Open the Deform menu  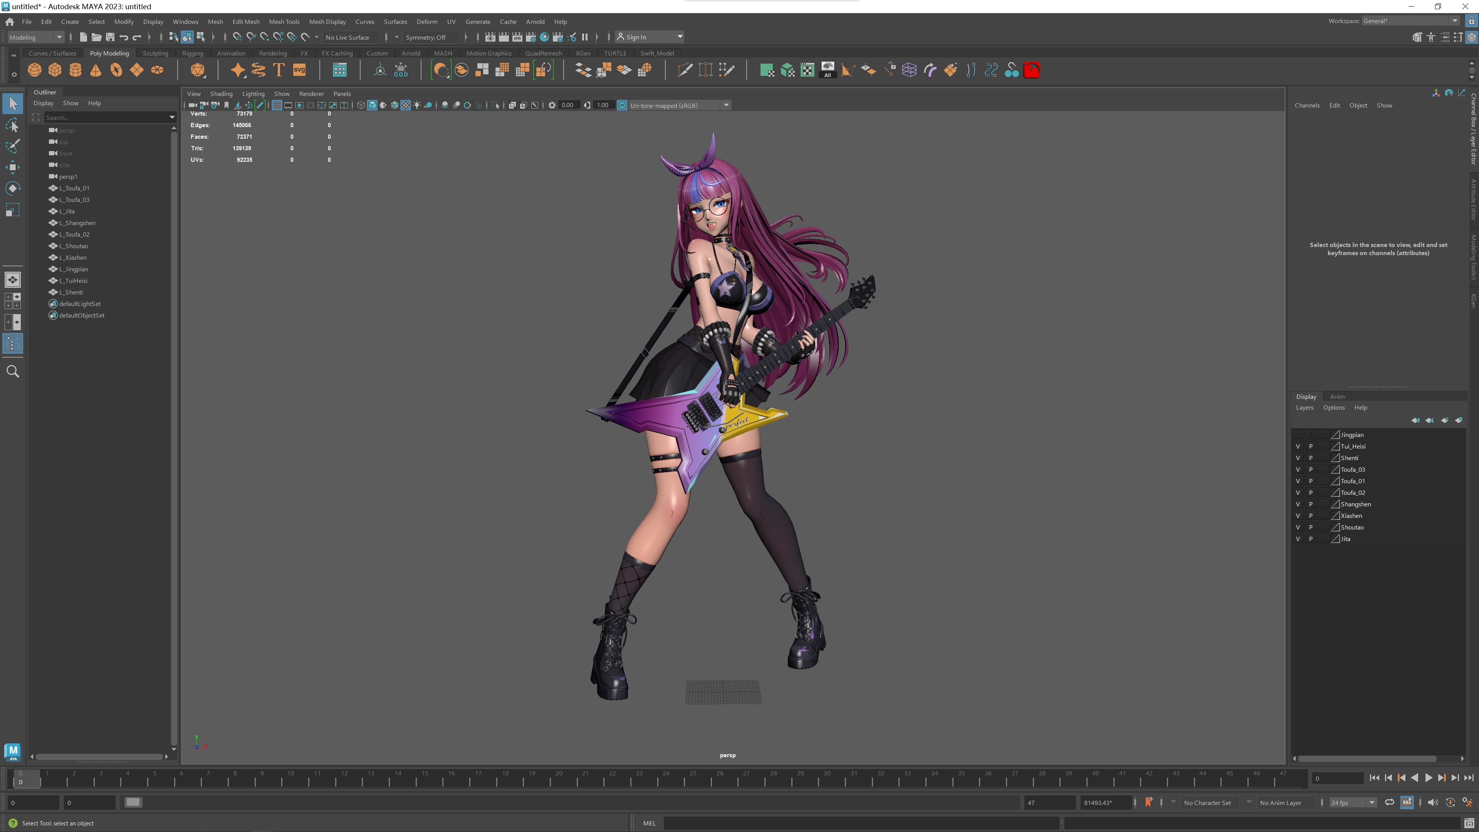point(426,22)
